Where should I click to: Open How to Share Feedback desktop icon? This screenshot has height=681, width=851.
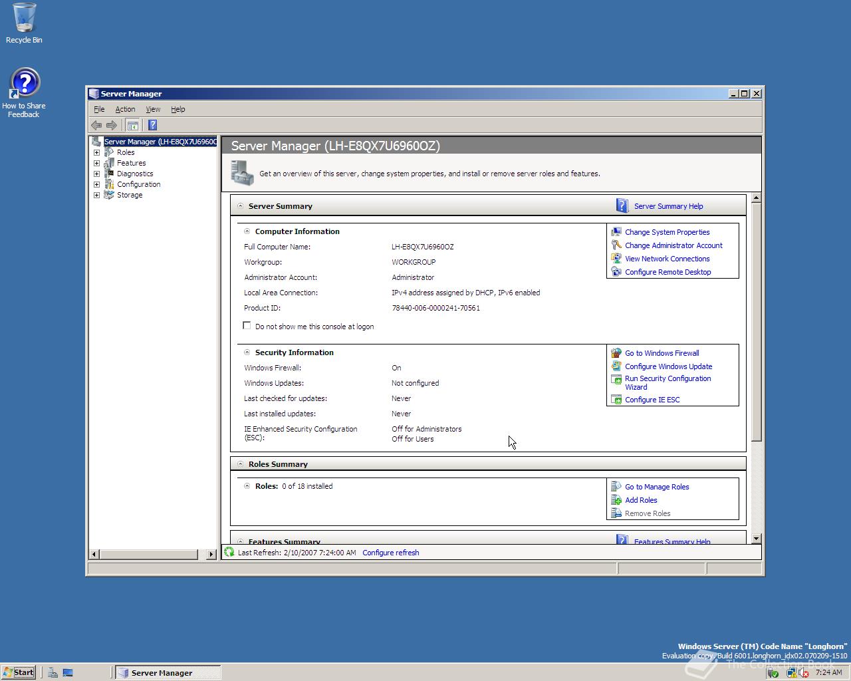(24, 93)
